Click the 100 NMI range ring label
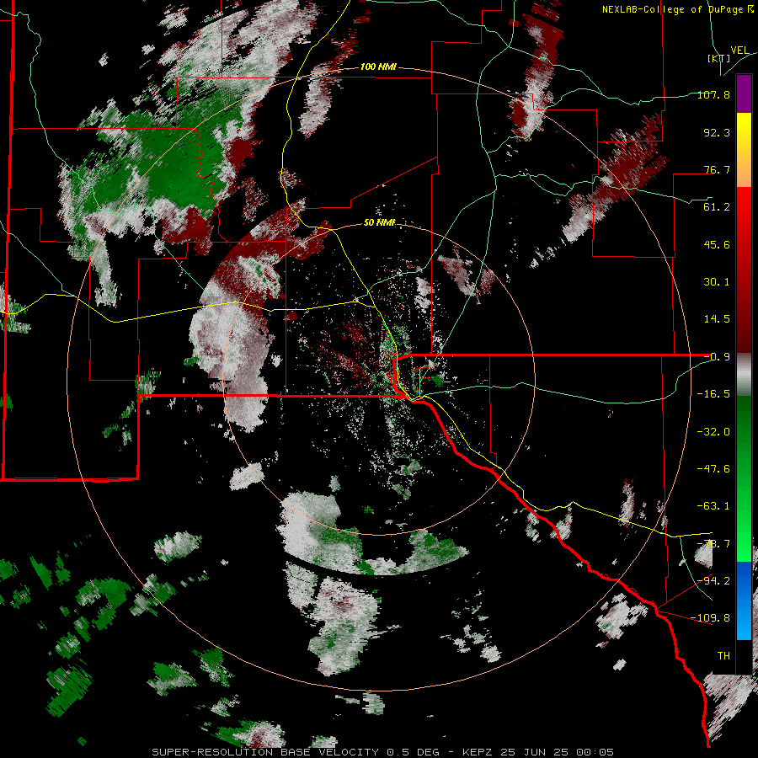Screen dimensions: 758x758 378,67
